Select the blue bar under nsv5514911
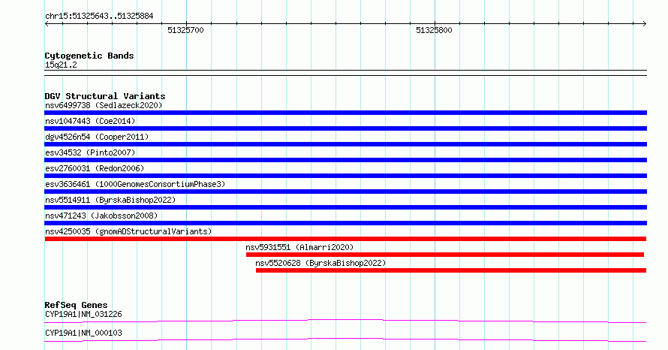 coord(345,207)
